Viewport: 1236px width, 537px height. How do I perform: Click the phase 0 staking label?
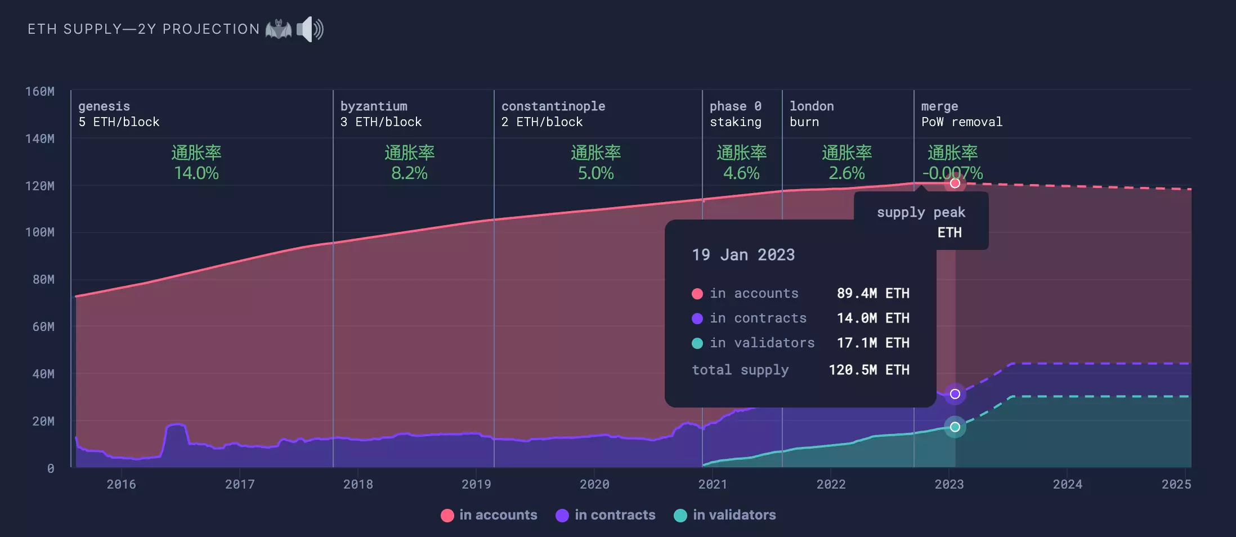(736, 114)
